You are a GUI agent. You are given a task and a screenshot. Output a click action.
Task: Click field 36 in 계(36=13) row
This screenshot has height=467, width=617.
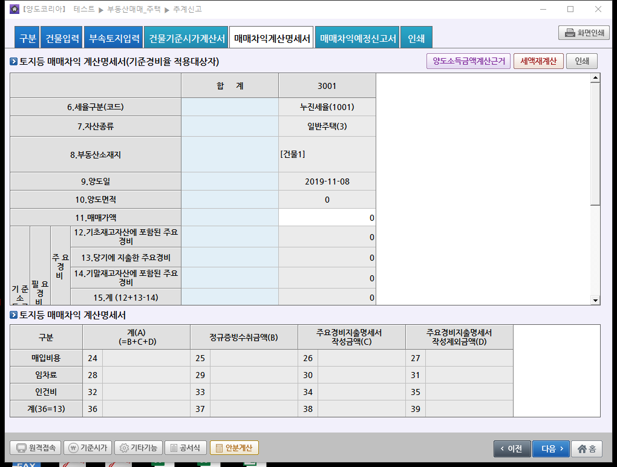pos(146,409)
